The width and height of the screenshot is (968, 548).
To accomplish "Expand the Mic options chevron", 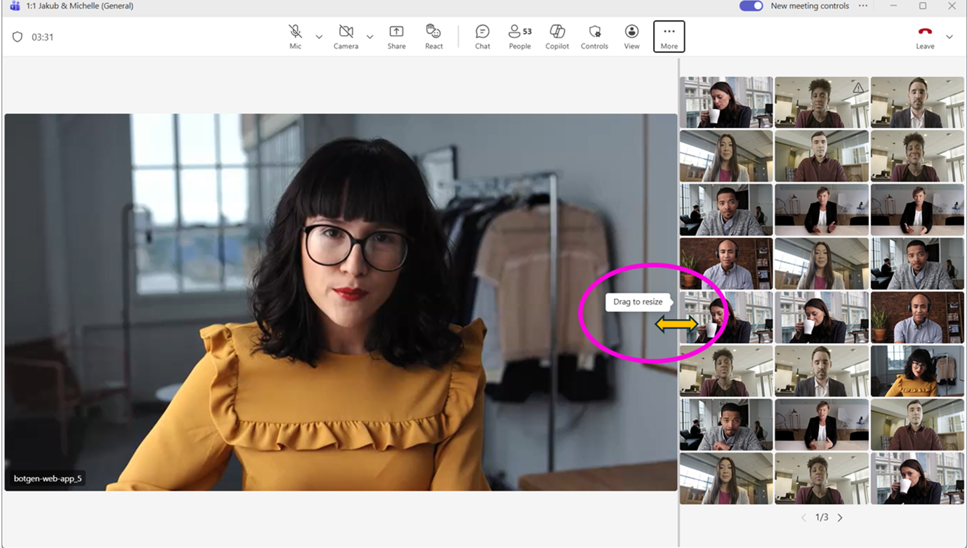I will tap(319, 37).
